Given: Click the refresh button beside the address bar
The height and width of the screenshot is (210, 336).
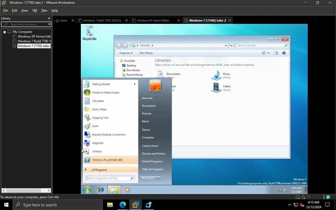Looking at the screenshot, I should tap(231, 45).
